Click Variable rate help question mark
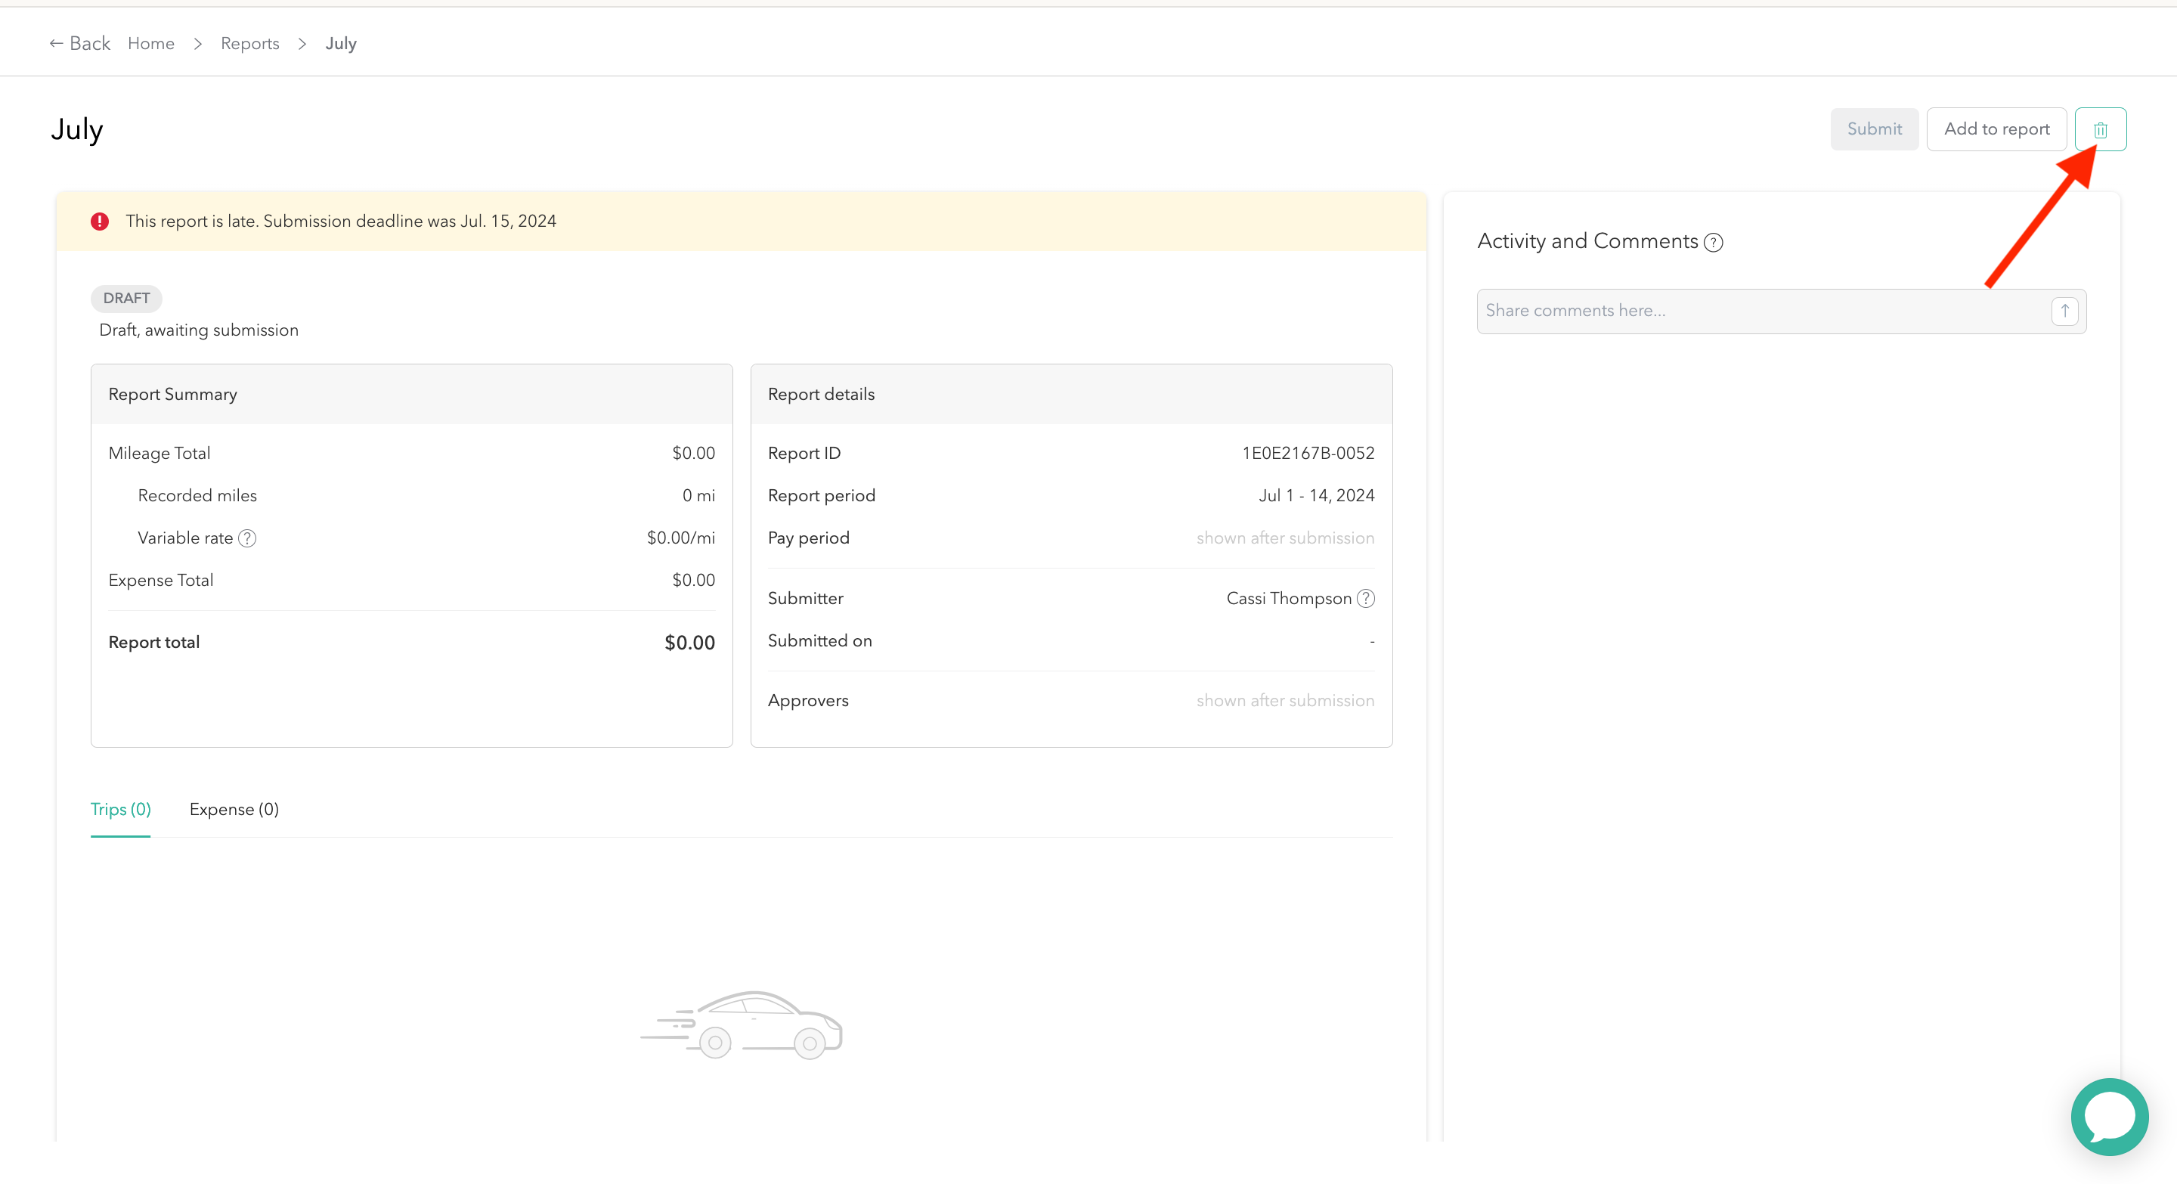Screen dimensions: 2177x1184 [246, 538]
